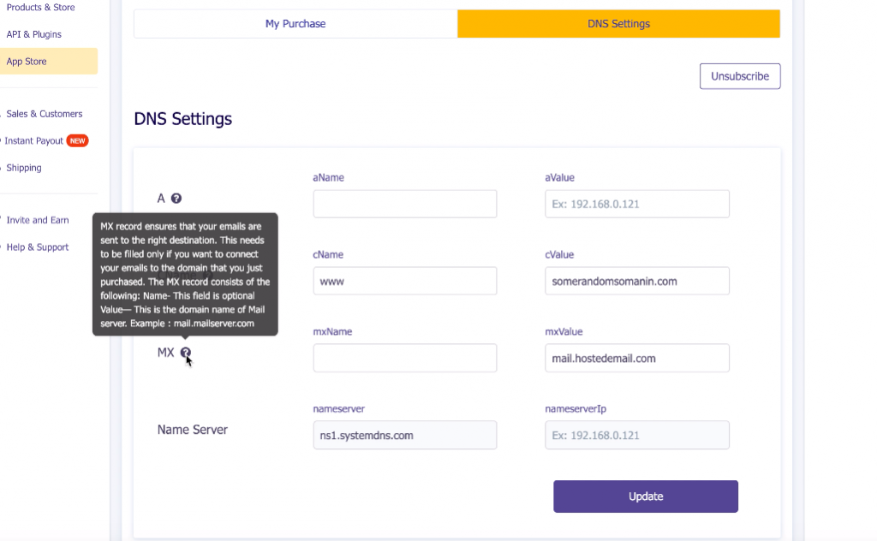The height and width of the screenshot is (541, 877).
Task: Navigate to Sales & Customers
Action: coord(45,114)
